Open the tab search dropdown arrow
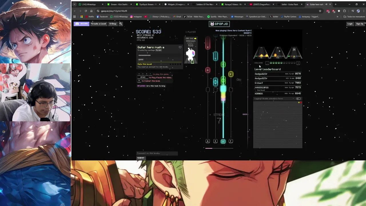Image resolution: width=366 pixels, height=206 pixels. coord(74,4)
